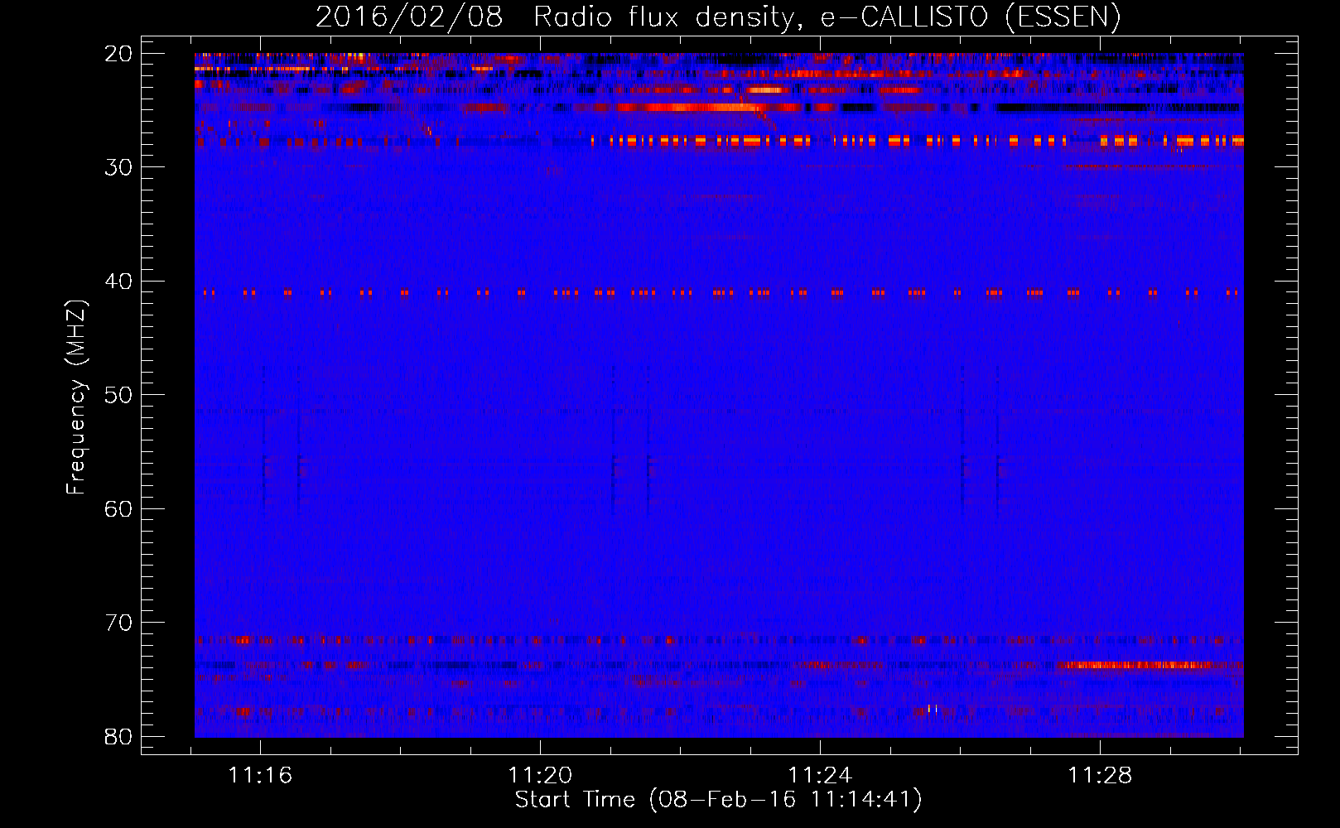Click the 20 frequency tick label
The width and height of the screenshot is (1340, 828).
click(x=118, y=54)
